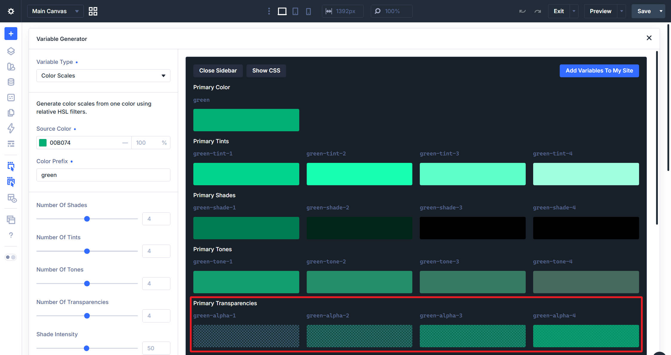This screenshot has height=355, width=671.
Task: Click the Exit button
Action: tap(559, 11)
